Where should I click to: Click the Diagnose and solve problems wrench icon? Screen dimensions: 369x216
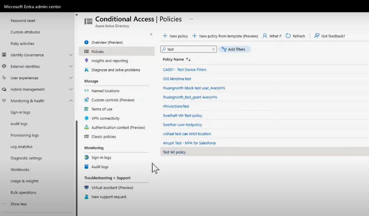coord(86,70)
